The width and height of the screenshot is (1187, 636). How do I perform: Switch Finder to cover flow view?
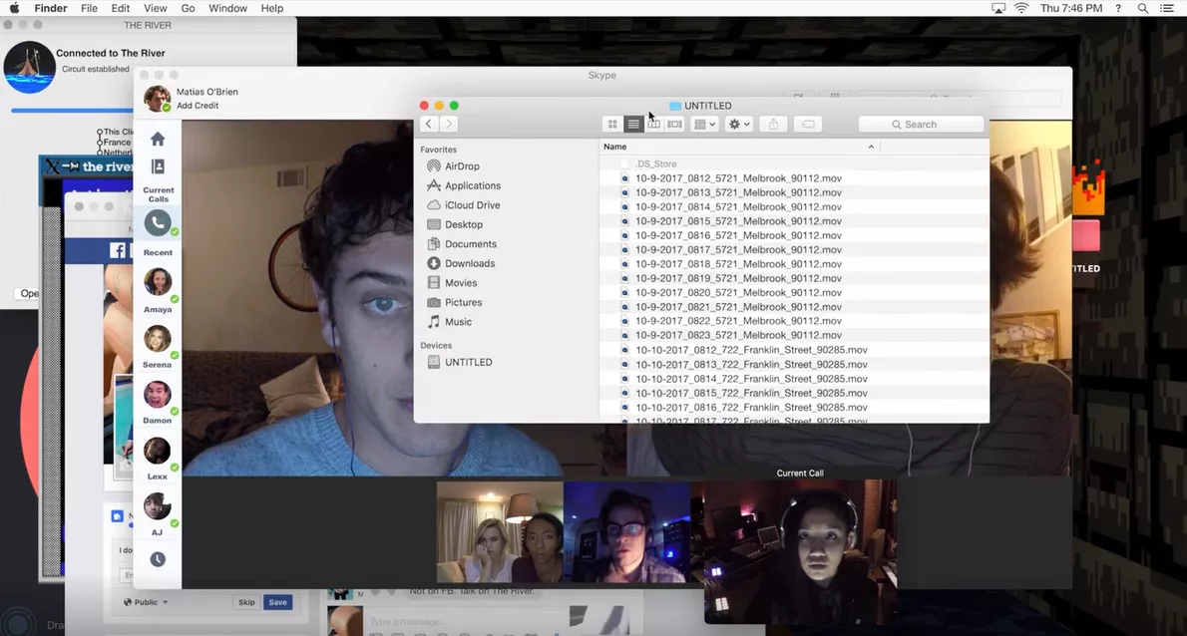[674, 124]
